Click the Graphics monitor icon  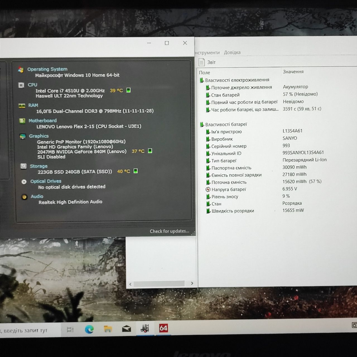click(23, 136)
